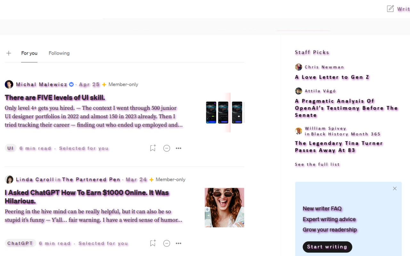This screenshot has width=410, height=256.
Task: Bookmark the ChatGPT earn $1000 article
Action: pos(153,243)
